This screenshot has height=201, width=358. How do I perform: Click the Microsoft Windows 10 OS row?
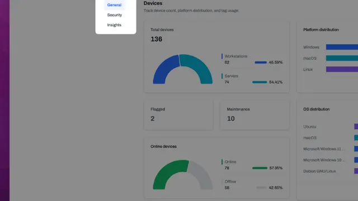coord(331,160)
